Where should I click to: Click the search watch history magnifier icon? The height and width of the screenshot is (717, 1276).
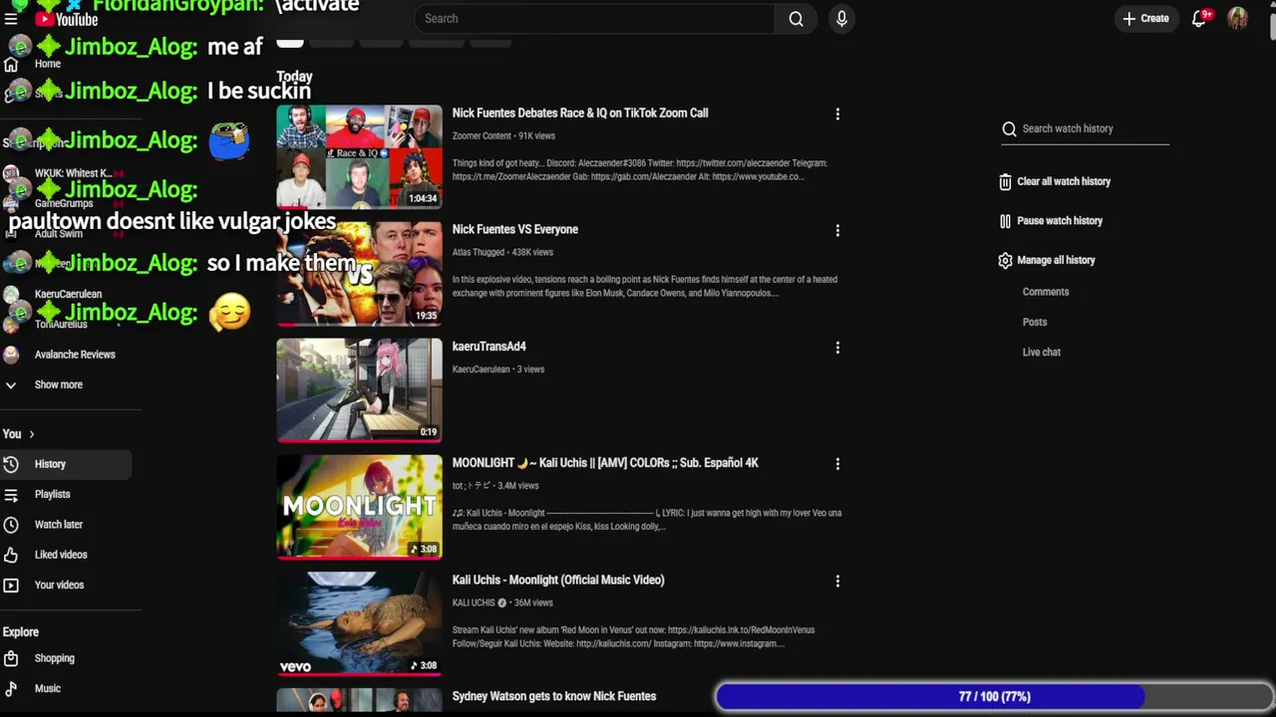[1009, 128]
